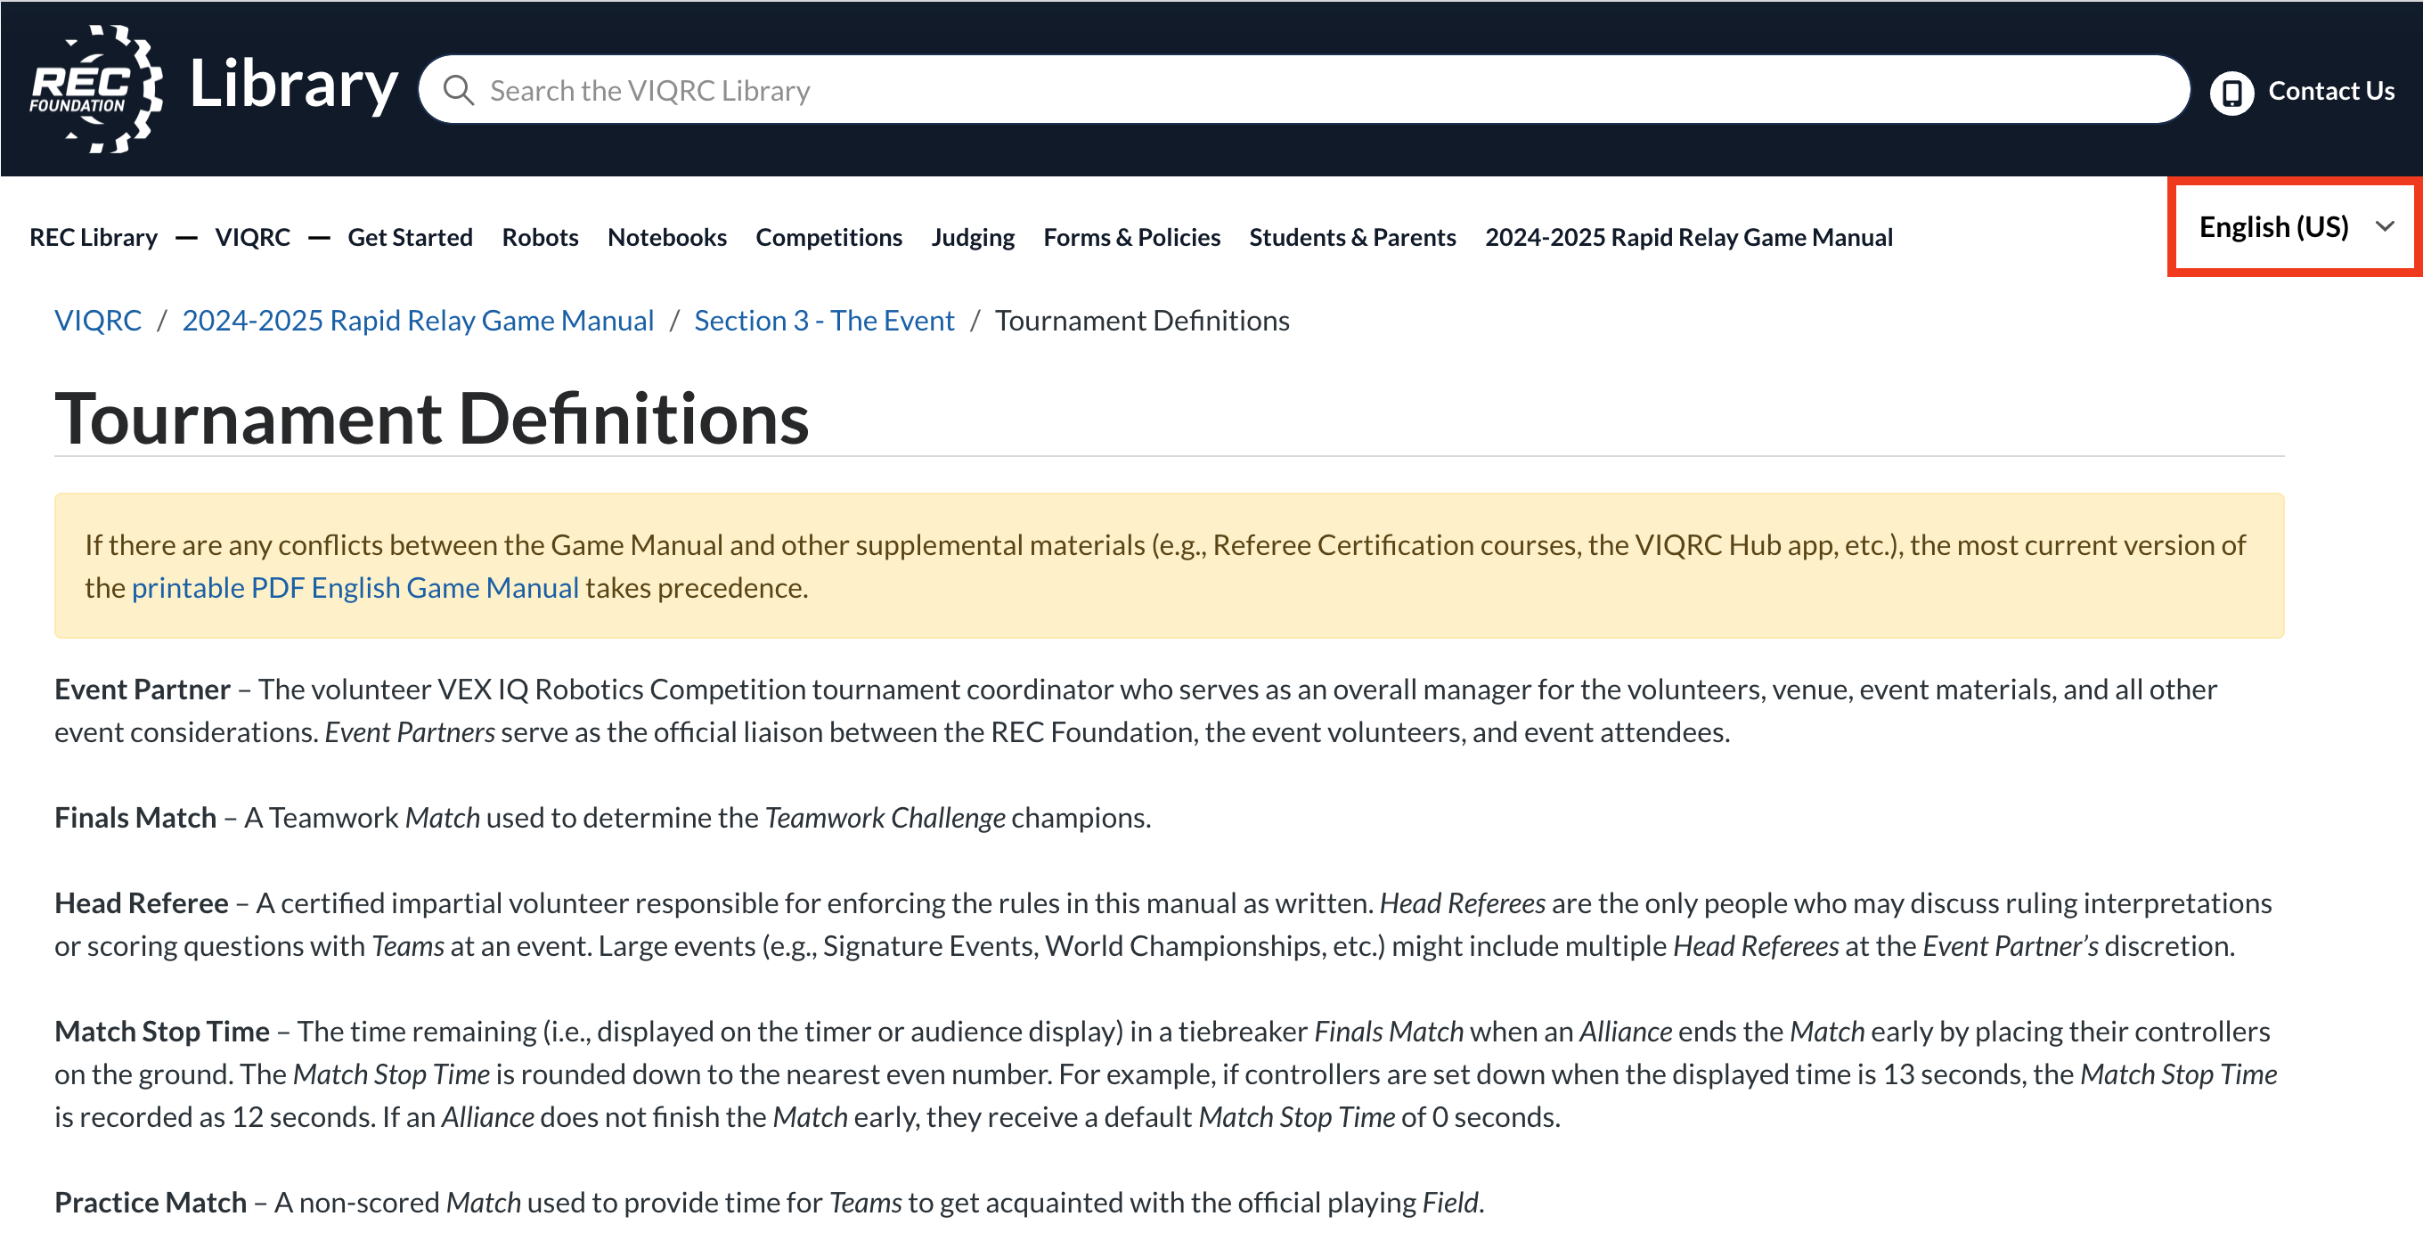The height and width of the screenshot is (1249, 2423).
Task: Select the Get Started menu tab
Action: tap(410, 236)
